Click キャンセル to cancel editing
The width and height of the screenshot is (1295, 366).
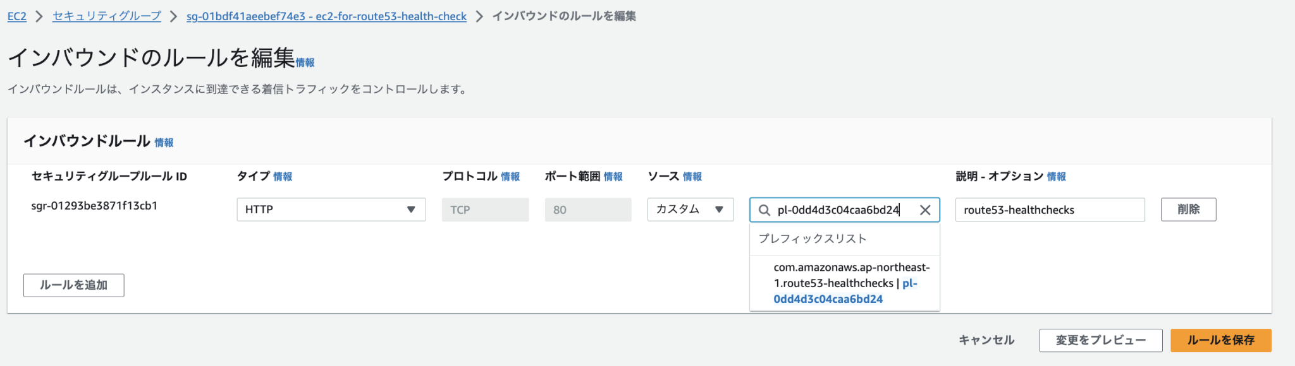tap(986, 340)
